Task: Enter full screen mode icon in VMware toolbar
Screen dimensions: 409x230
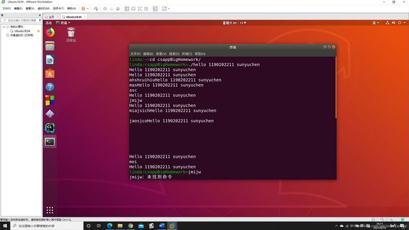Action: 140,9
